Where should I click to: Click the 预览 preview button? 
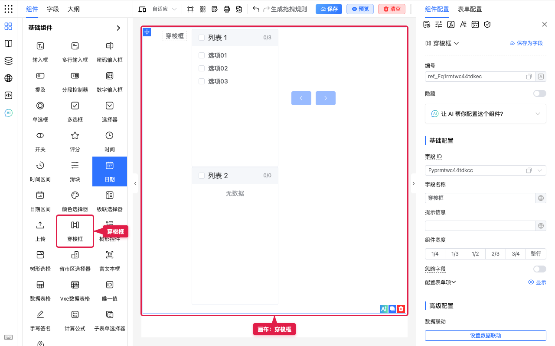(x=360, y=9)
